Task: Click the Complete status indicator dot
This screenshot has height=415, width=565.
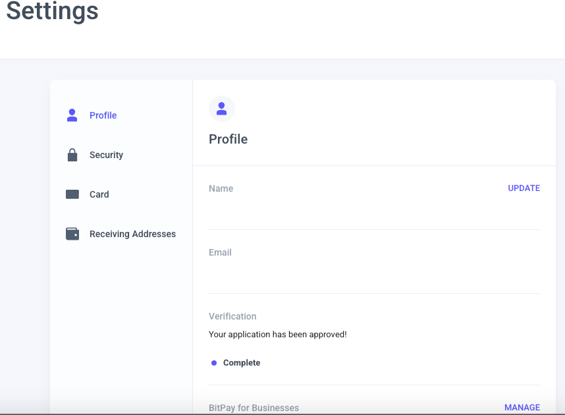Action: (x=213, y=362)
